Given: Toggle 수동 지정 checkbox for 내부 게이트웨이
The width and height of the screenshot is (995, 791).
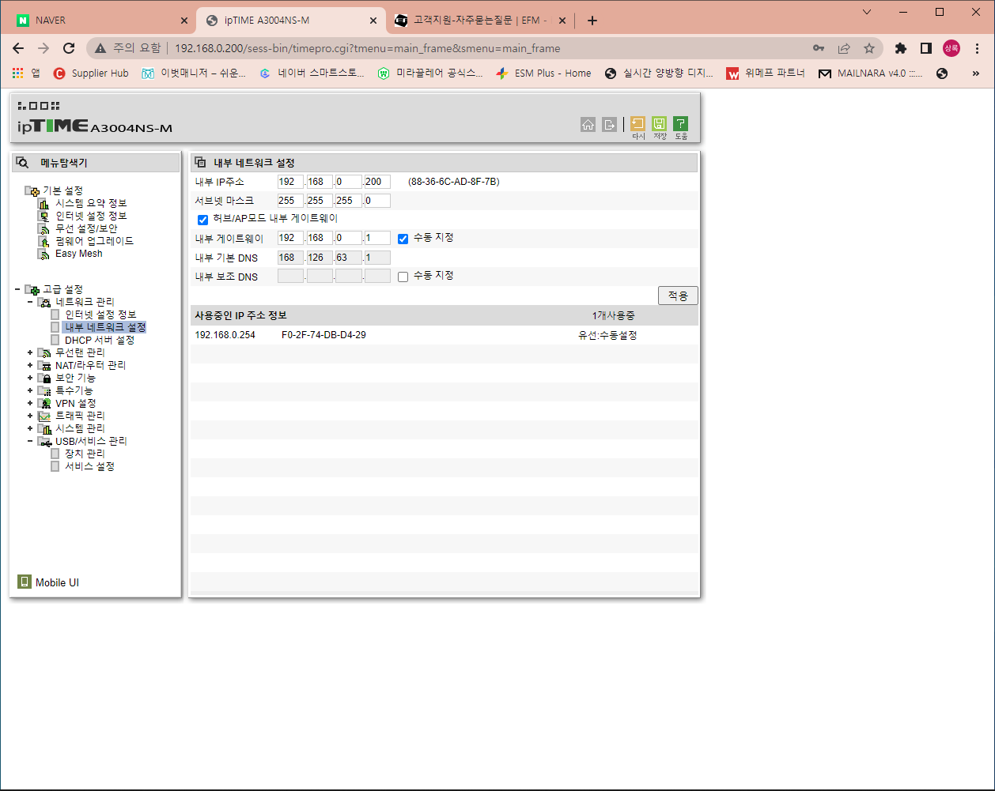Looking at the screenshot, I should [403, 239].
